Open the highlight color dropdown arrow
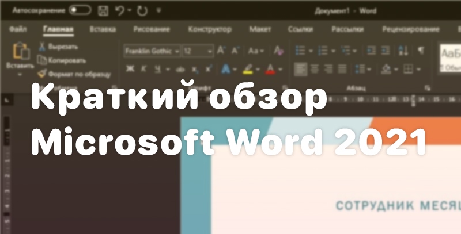Screen dimensions: 461x234 coord(258,70)
